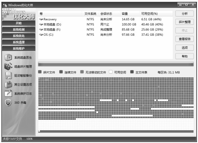Sort by the 卷 column header
This screenshot has height=143, width=198.
tap(60, 14)
